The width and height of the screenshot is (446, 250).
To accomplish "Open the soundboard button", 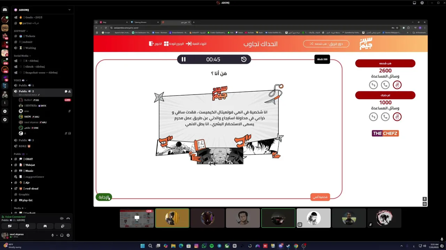I will pyautogui.click(x=62, y=226).
